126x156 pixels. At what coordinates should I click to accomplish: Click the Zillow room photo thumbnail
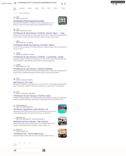pyautogui.click(x=62, y=20)
